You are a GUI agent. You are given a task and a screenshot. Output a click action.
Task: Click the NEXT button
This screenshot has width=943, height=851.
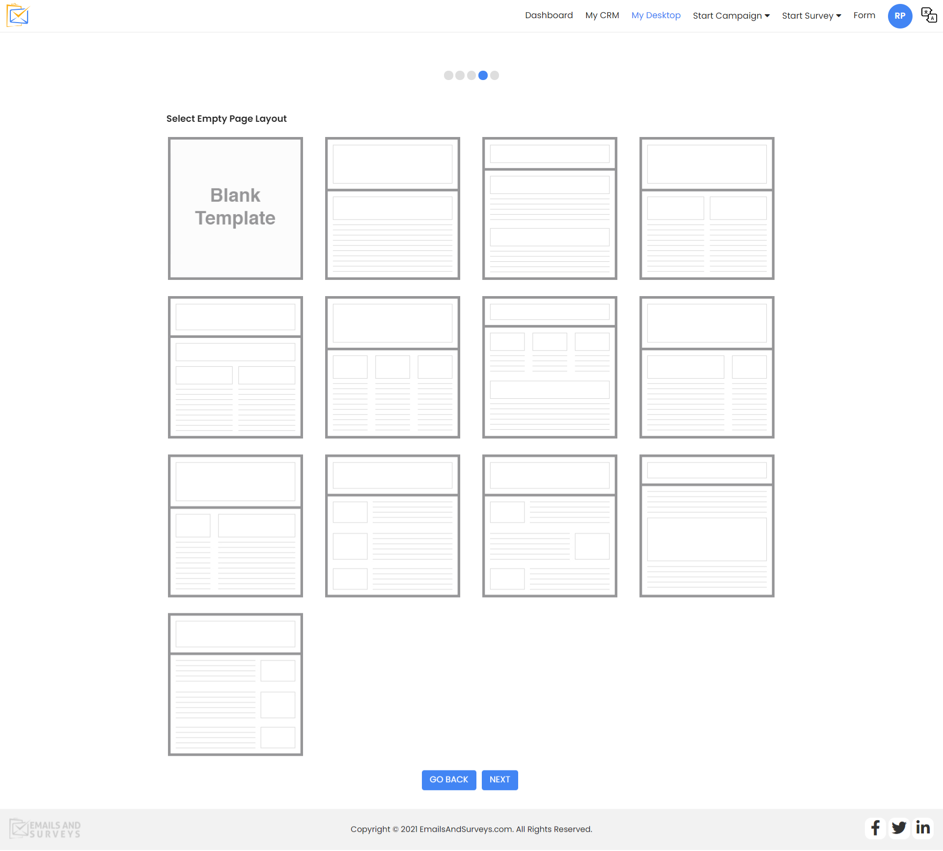pos(499,779)
